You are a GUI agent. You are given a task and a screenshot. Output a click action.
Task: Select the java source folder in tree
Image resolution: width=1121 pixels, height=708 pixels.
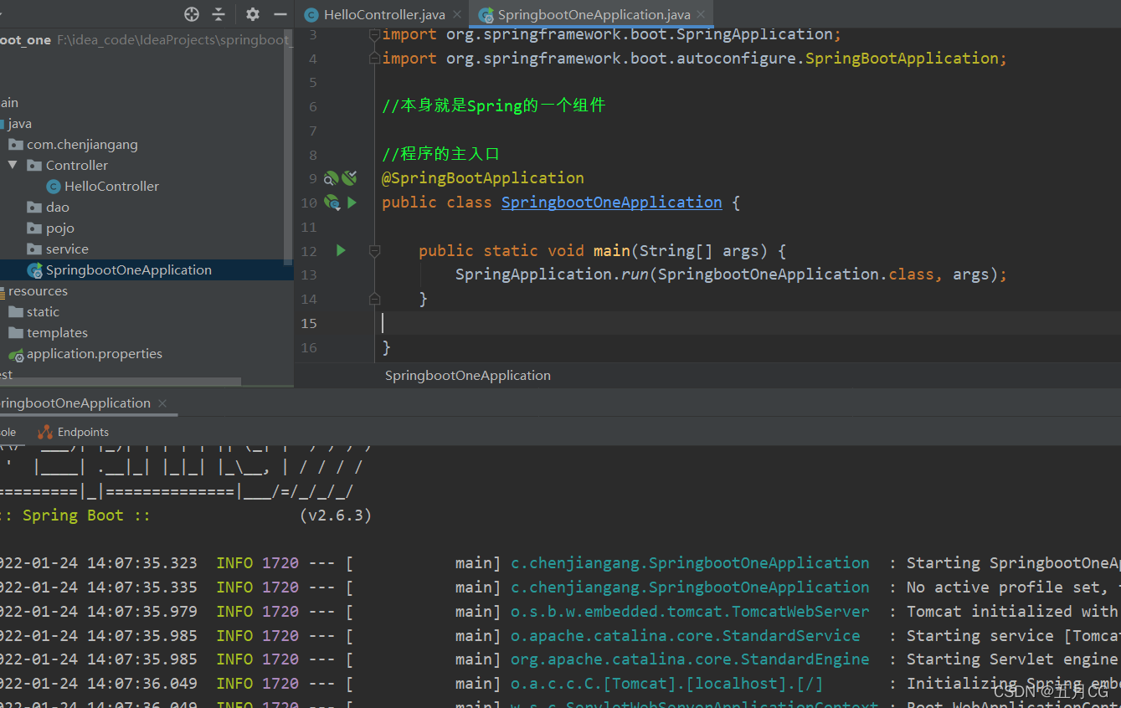tap(20, 124)
